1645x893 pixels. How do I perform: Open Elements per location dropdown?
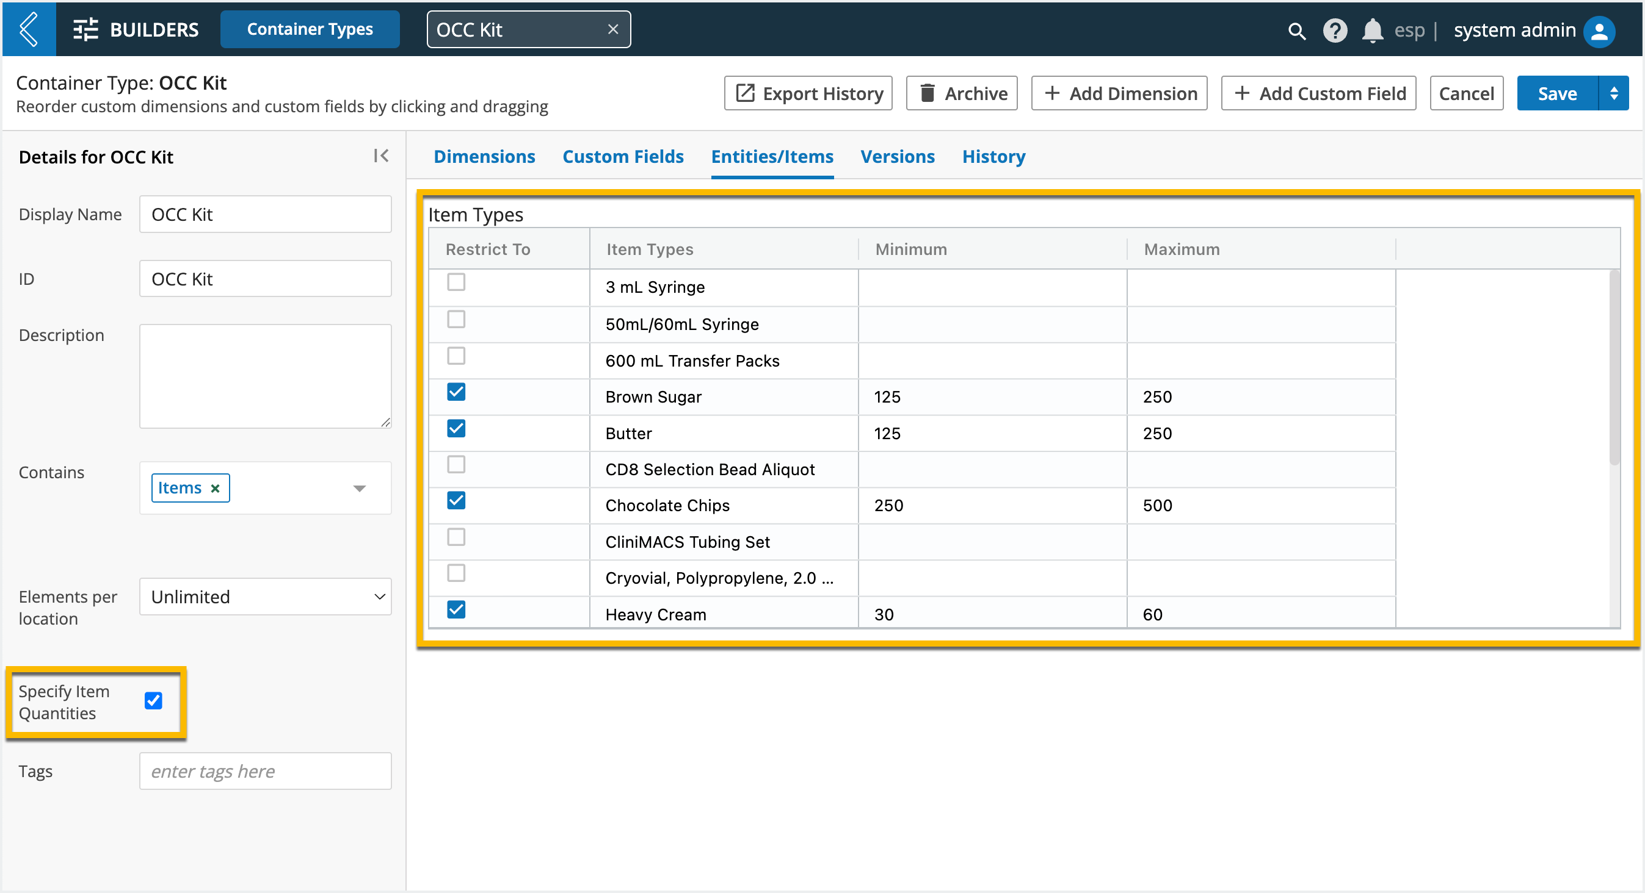265,597
